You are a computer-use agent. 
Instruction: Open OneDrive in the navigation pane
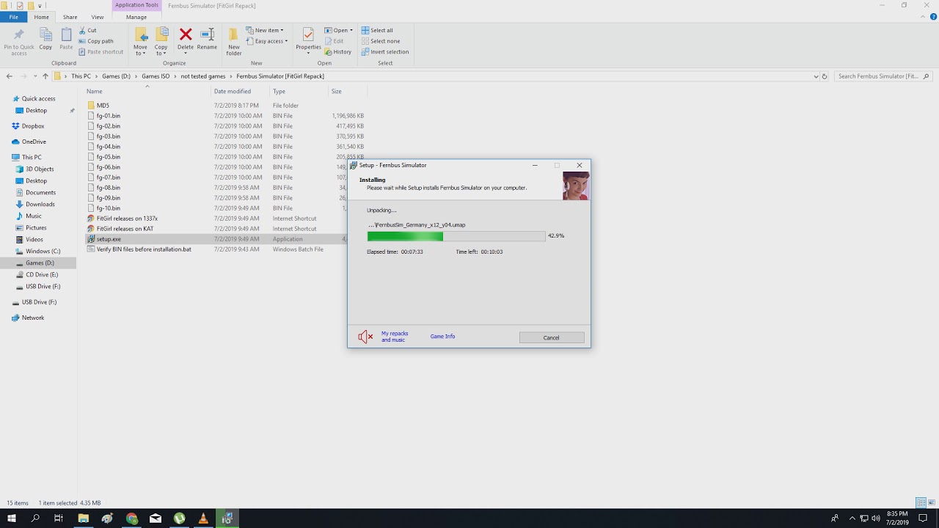click(x=34, y=142)
